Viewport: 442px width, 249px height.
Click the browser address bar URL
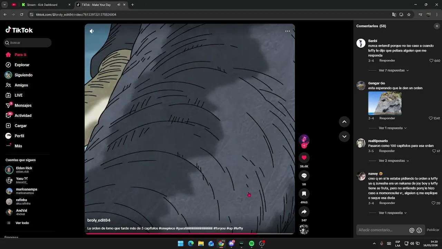(x=76, y=15)
